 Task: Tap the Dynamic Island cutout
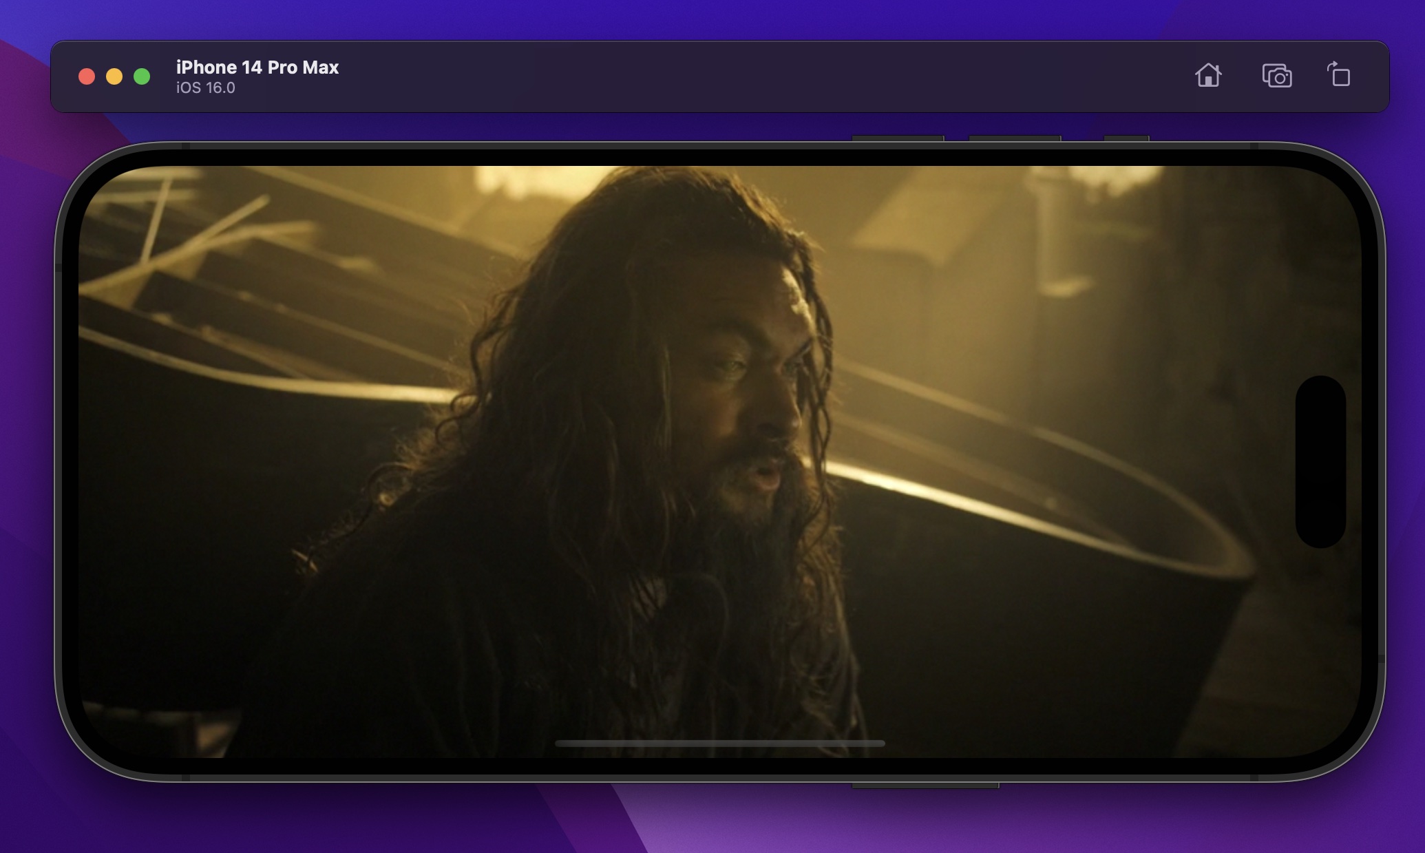pos(1320,461)
